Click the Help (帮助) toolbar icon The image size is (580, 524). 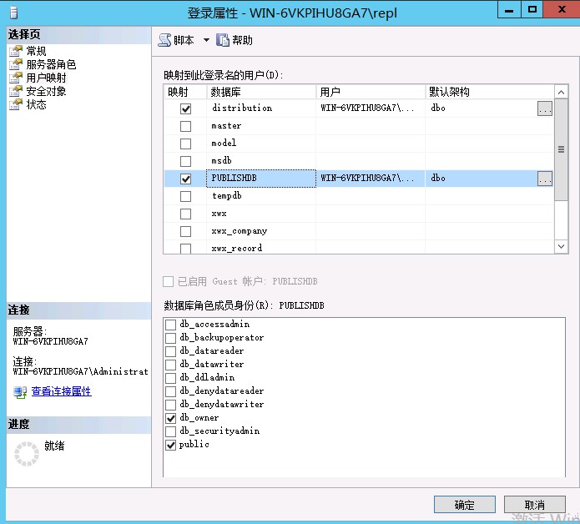(x=223, y=40)
